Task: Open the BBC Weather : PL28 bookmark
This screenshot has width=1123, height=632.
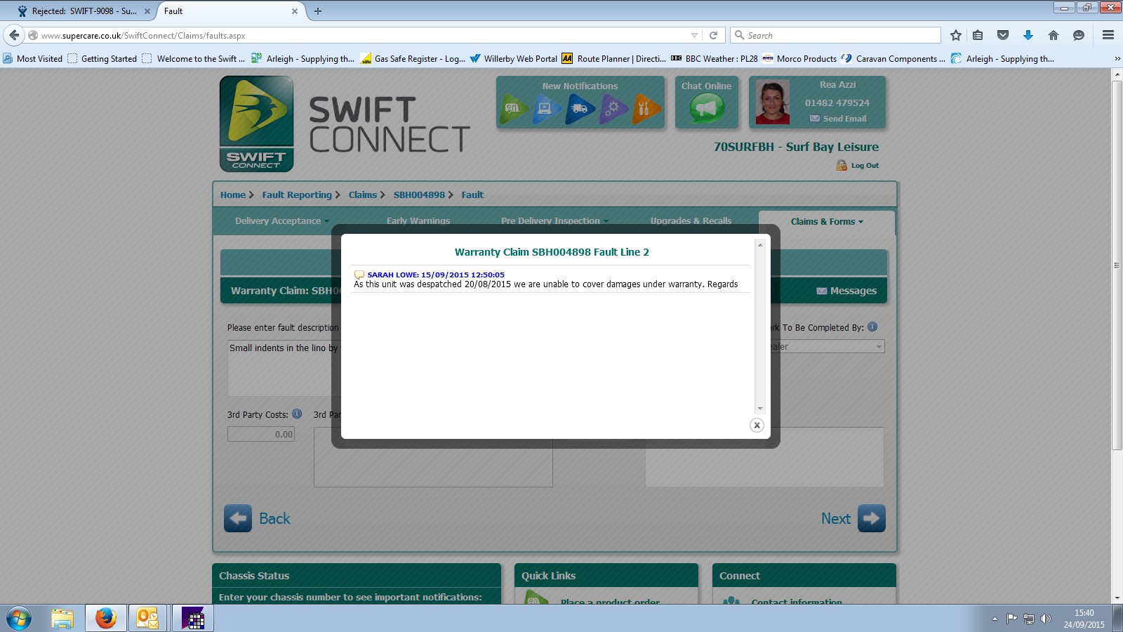Action: (715, 59)
